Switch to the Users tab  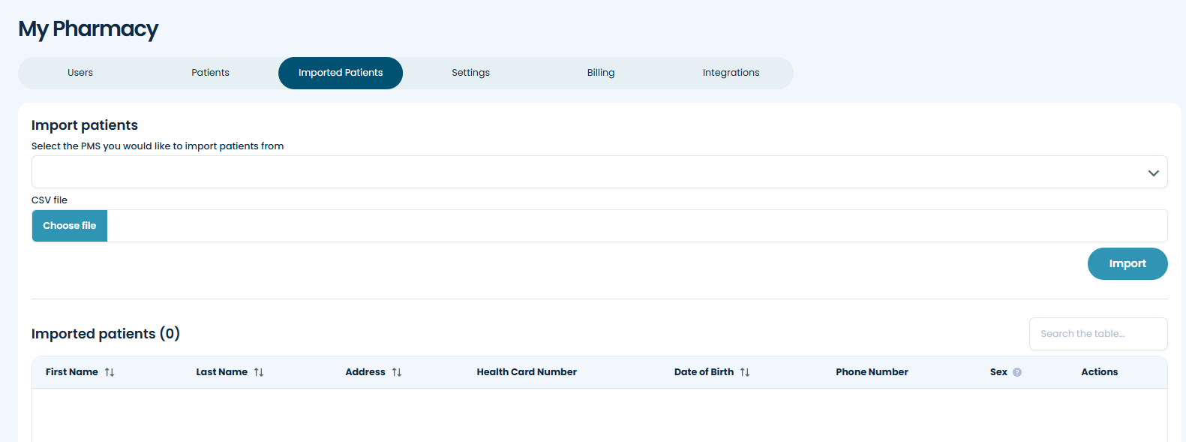(x=80, y=73)
